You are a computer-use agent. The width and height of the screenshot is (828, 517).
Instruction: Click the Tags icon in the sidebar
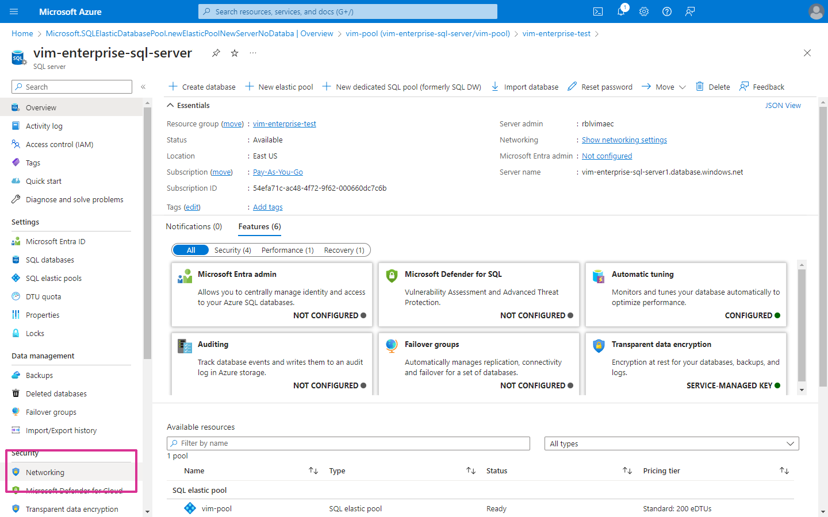[x=16, y=163]
